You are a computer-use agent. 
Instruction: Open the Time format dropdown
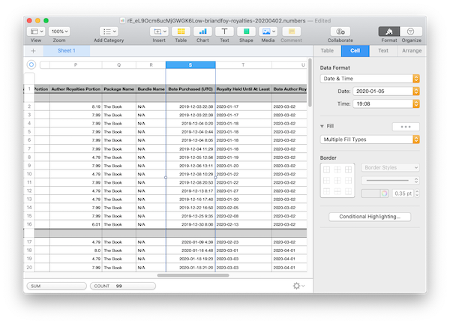coord(386,104)
